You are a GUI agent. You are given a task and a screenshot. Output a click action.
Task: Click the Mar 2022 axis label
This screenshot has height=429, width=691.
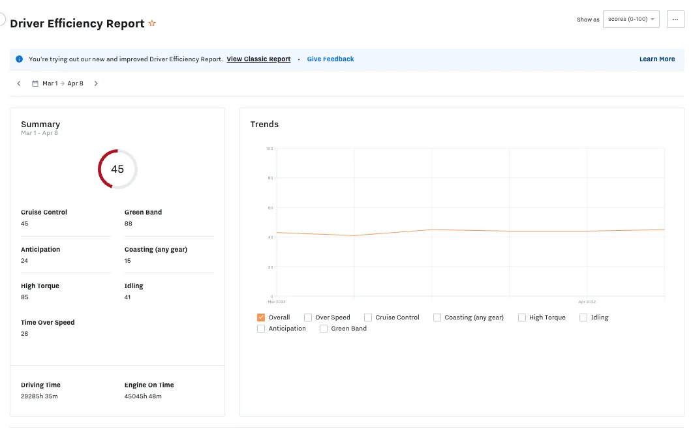coord(277,302)
